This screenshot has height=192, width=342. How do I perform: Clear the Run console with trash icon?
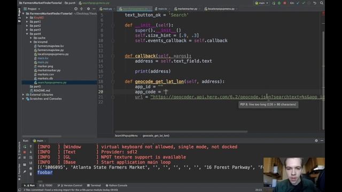point(31,174)
